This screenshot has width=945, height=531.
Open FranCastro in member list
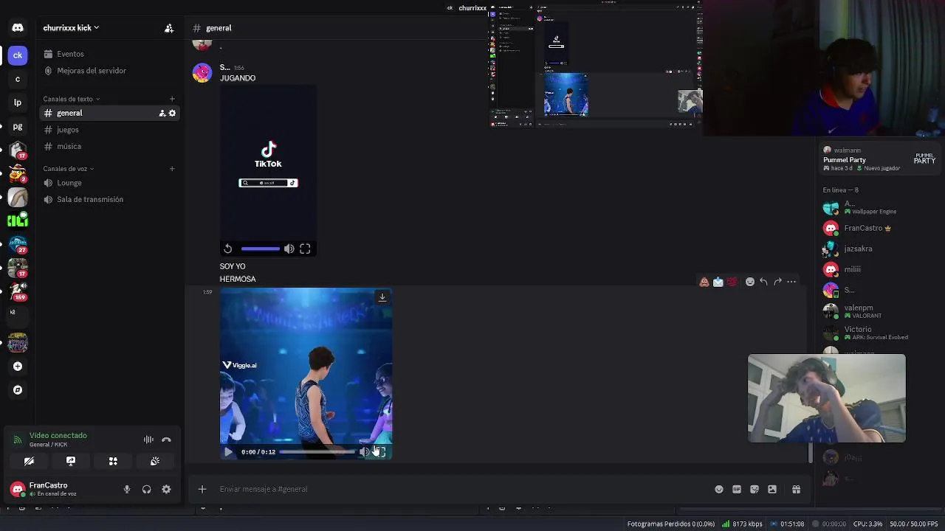point(877,229)
